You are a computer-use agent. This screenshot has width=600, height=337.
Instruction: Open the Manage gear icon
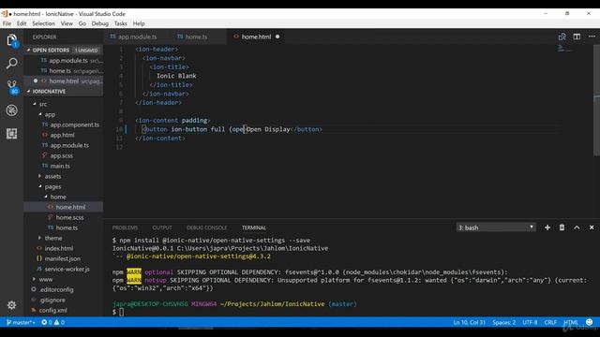point(12,305)
